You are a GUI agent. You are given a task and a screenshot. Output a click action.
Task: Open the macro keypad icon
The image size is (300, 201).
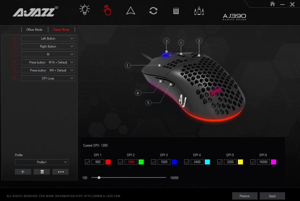click(x=176, y=10)
